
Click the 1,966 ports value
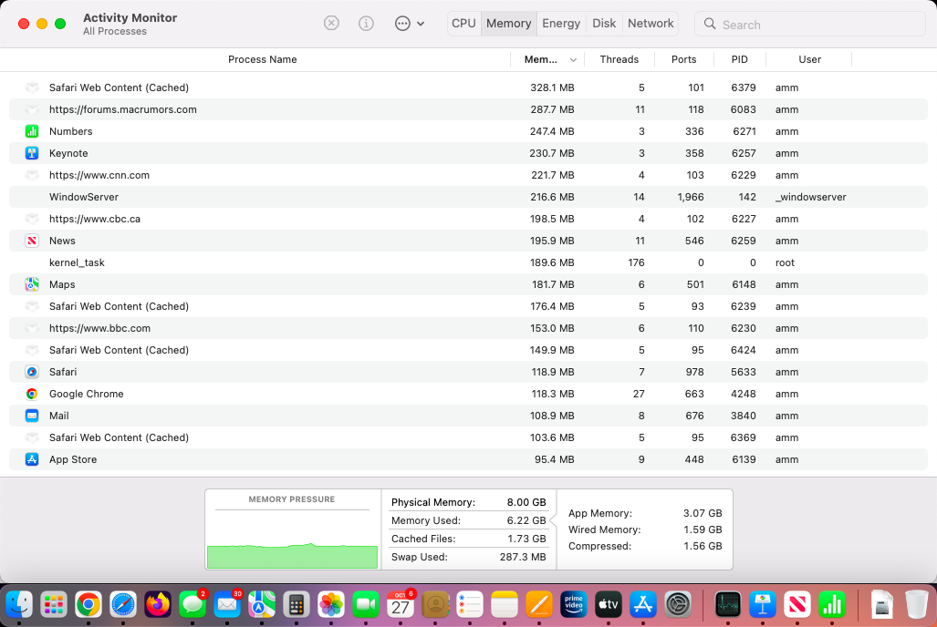(x=690, y=197)
